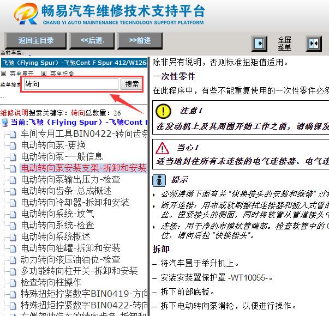The height and width of the screenshot is (316, 329).
Task: Click the 返回主目录 button
Action: (x=35, y=41)
